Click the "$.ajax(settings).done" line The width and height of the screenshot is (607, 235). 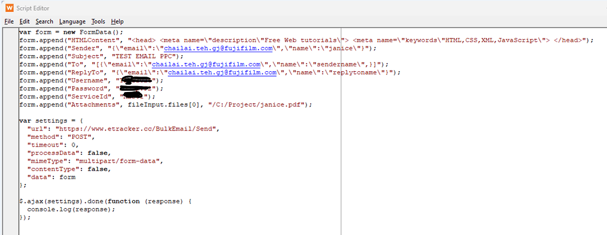pos(106,201)
